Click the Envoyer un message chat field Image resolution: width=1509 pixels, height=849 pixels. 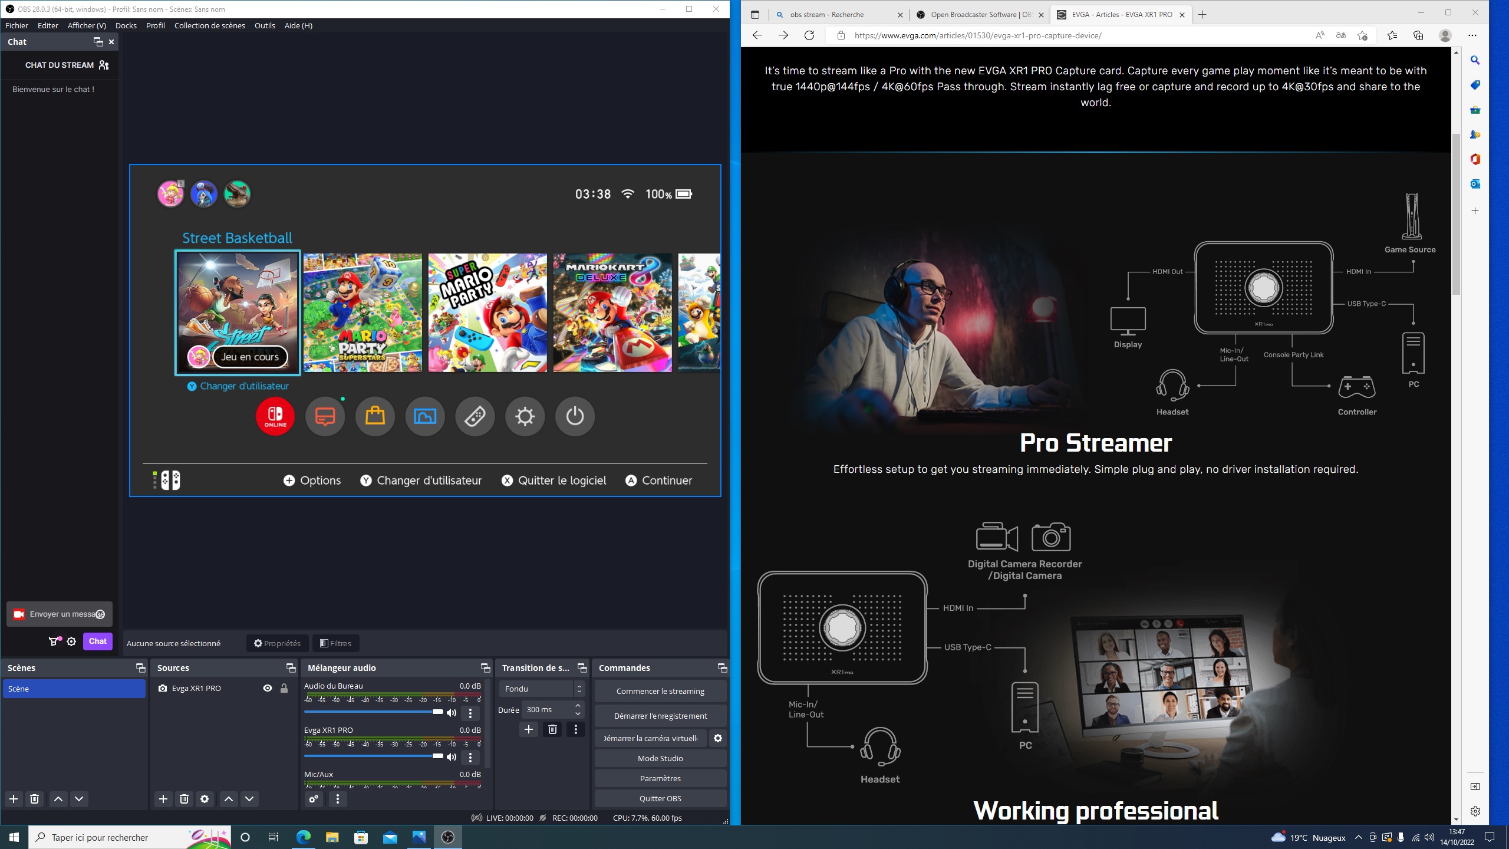(60, 614)
